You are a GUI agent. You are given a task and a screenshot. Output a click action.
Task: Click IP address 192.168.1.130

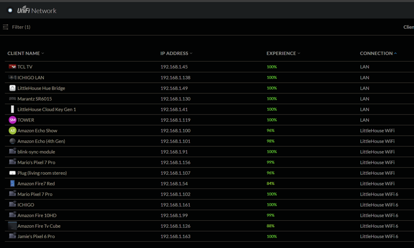[x=175, y=98]
